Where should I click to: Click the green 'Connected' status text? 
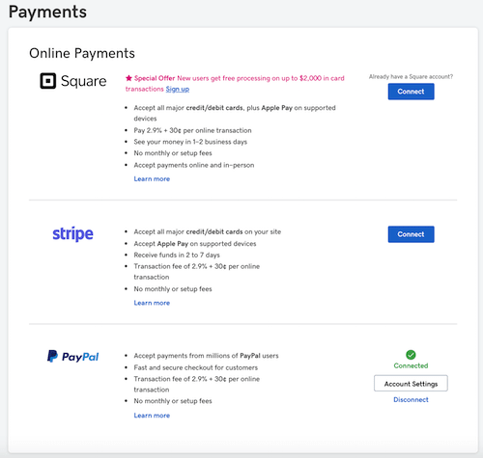click(411, 365)
